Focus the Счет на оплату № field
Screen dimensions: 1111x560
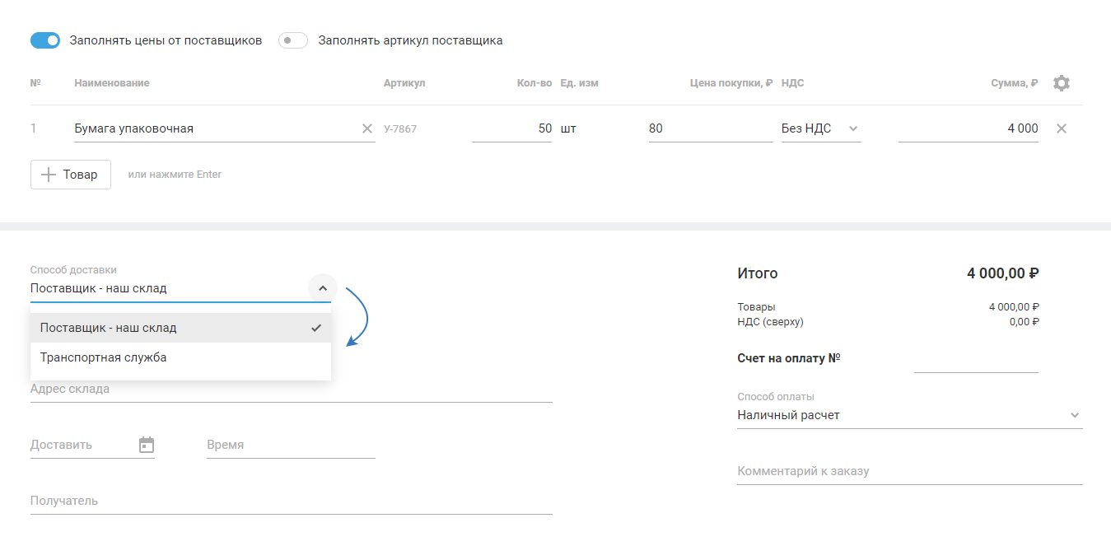tap(976, 360)
